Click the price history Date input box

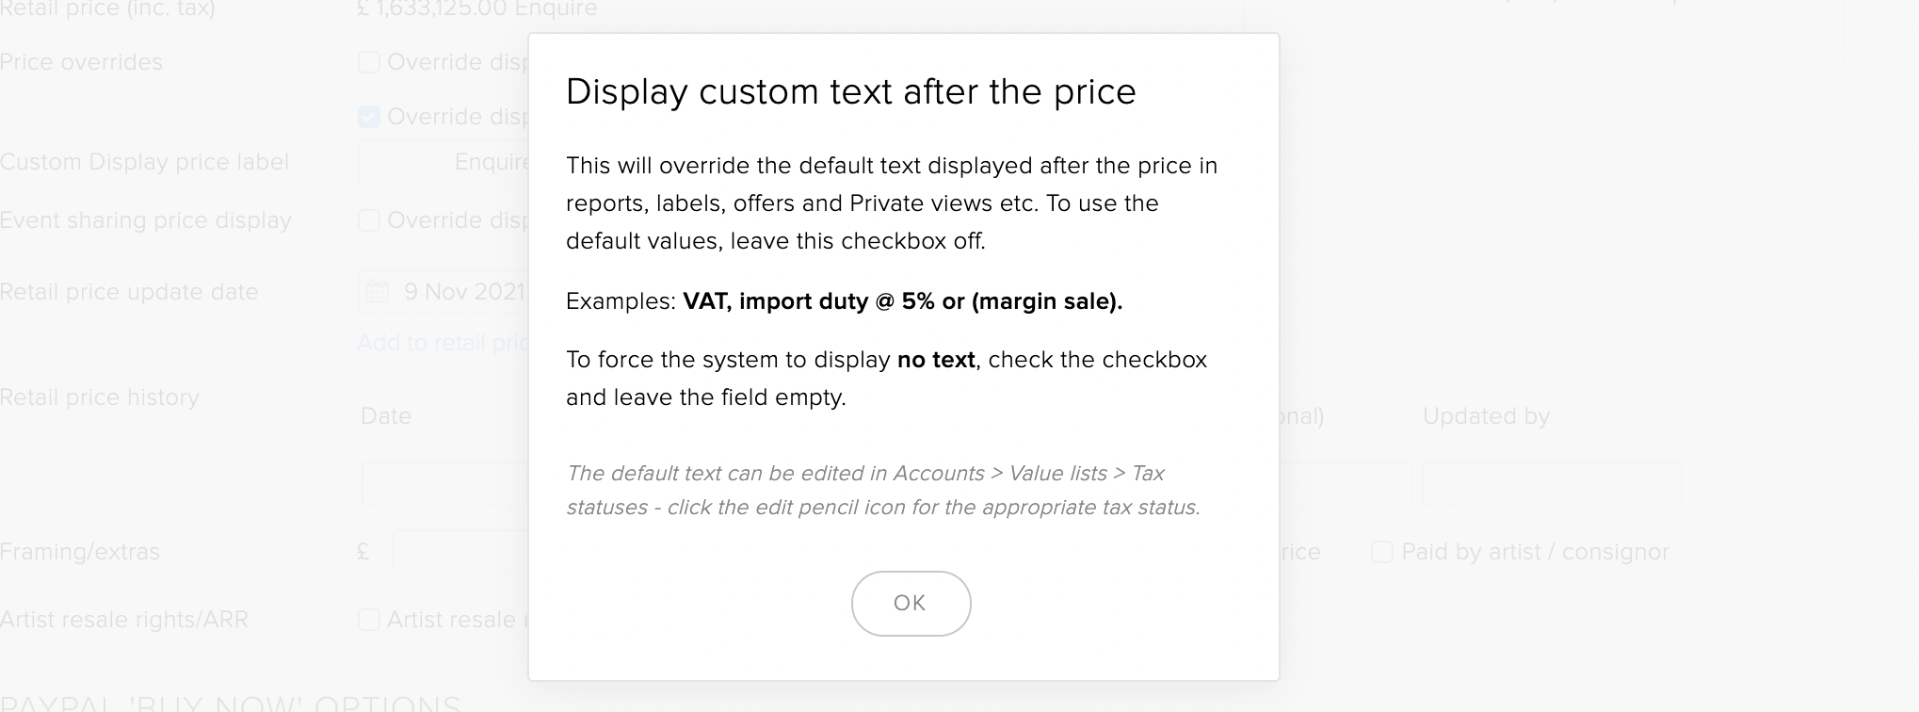(444, 484)
